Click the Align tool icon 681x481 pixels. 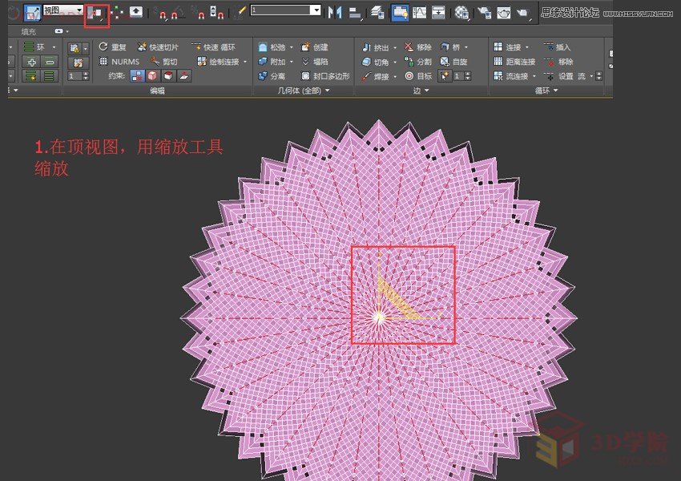click(x=356, y=13)
